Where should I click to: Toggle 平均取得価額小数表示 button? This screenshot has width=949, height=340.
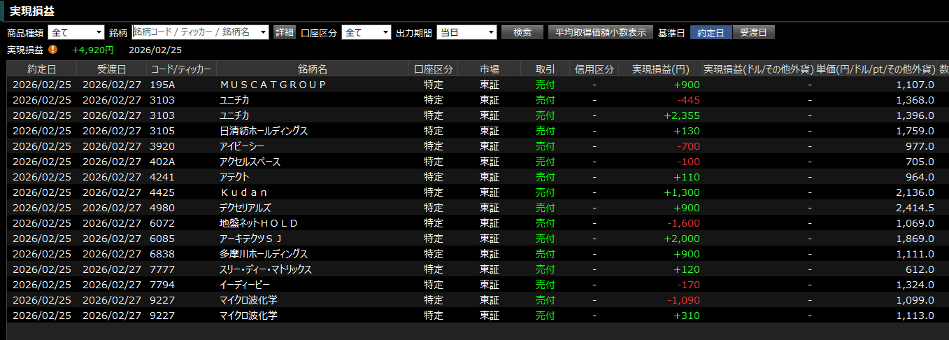pos(600,32)
